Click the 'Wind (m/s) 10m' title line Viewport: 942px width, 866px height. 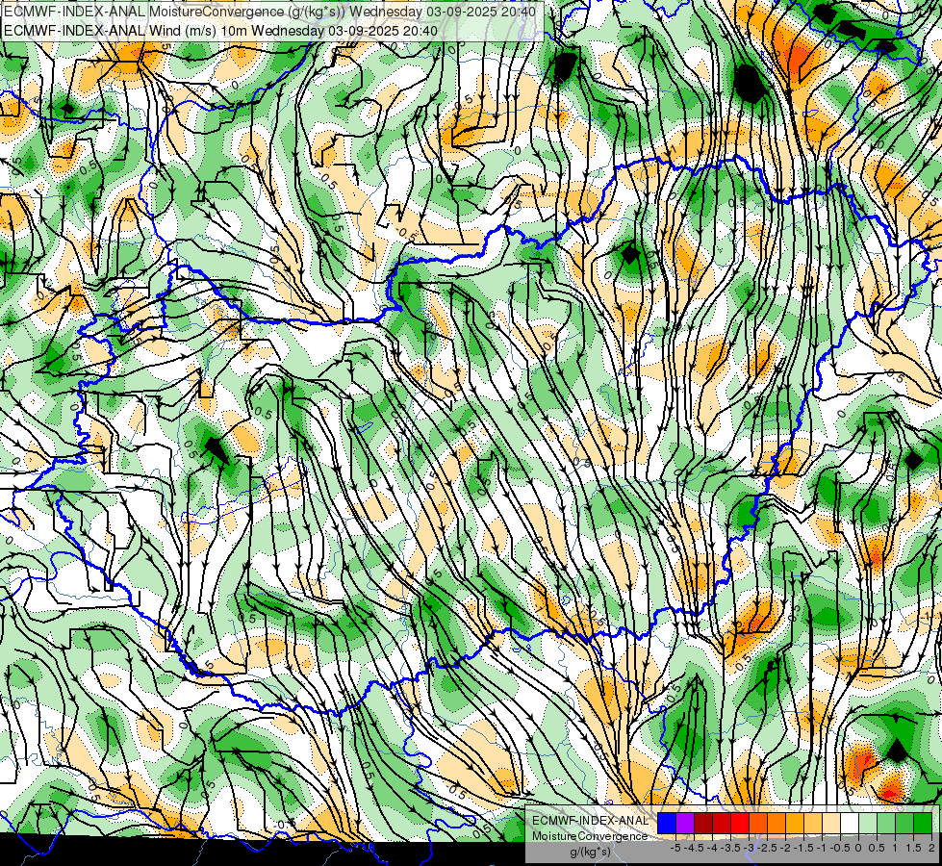coord(220,31)
